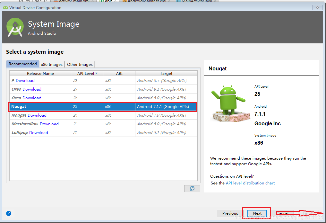Download Oreo API 27 image

[32, 89]
